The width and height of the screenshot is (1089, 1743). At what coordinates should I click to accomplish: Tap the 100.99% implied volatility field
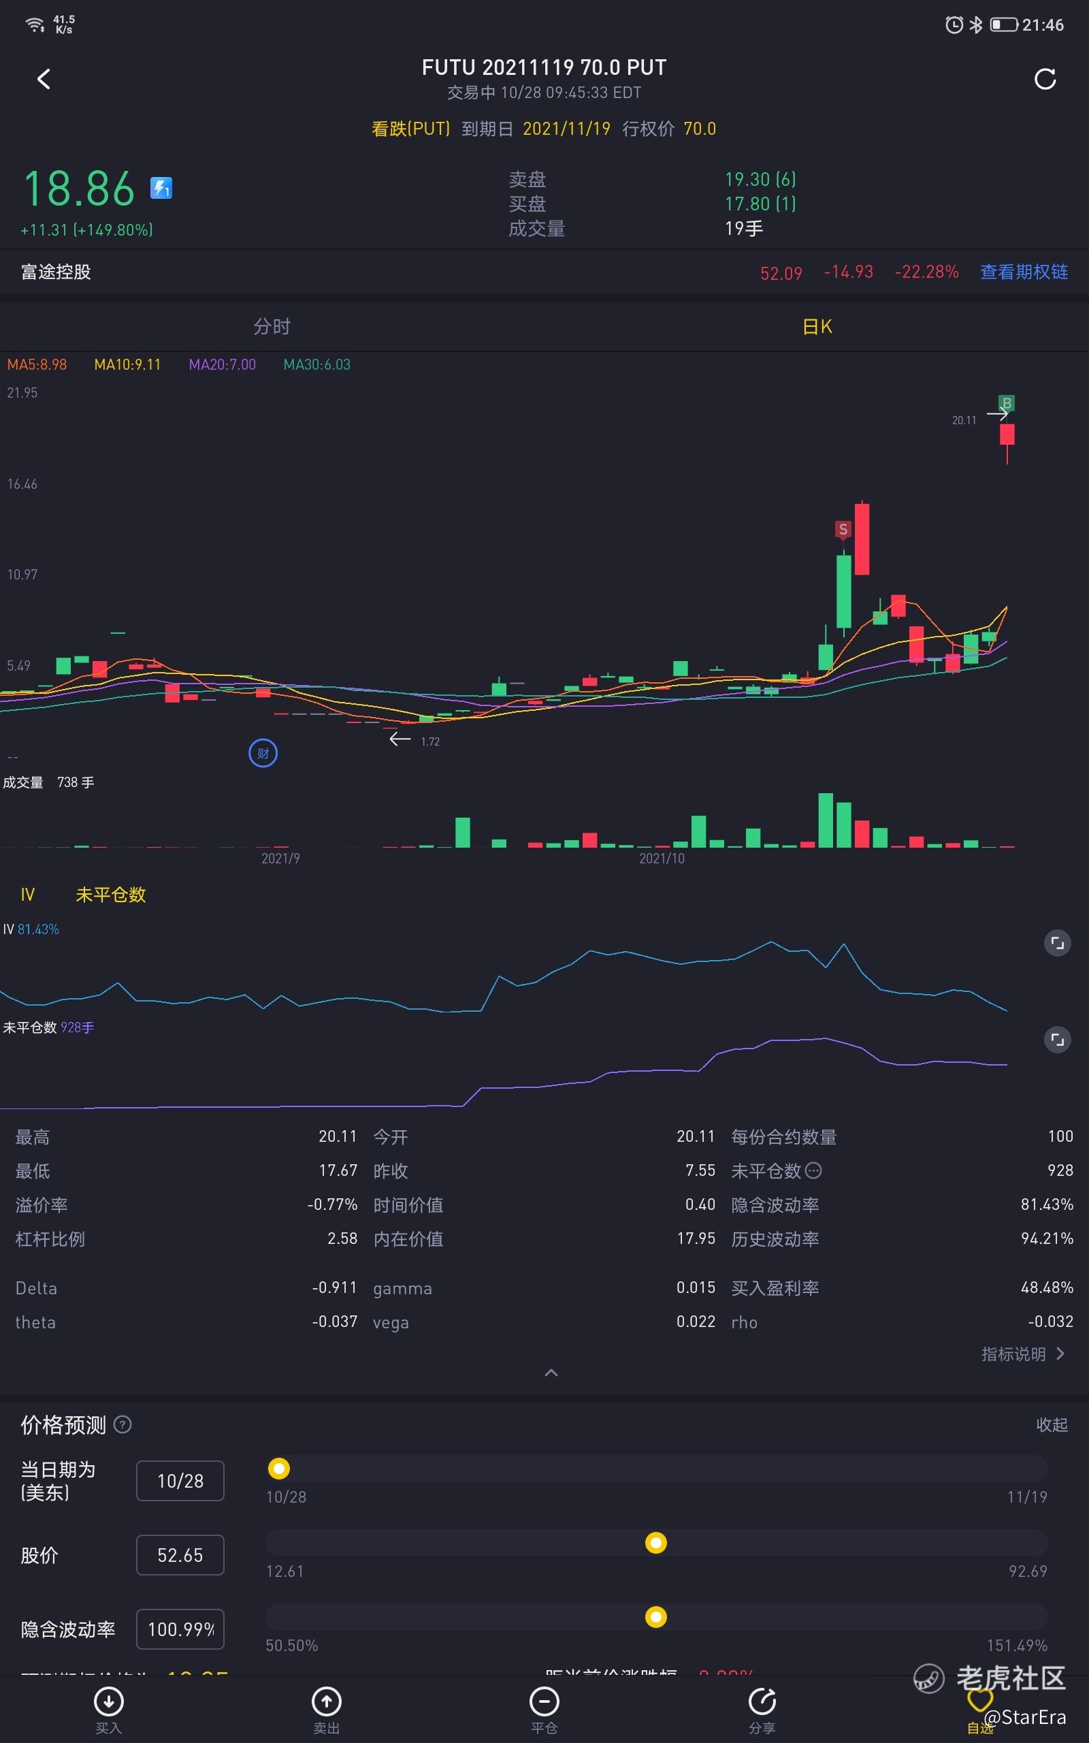point(180,1629)
